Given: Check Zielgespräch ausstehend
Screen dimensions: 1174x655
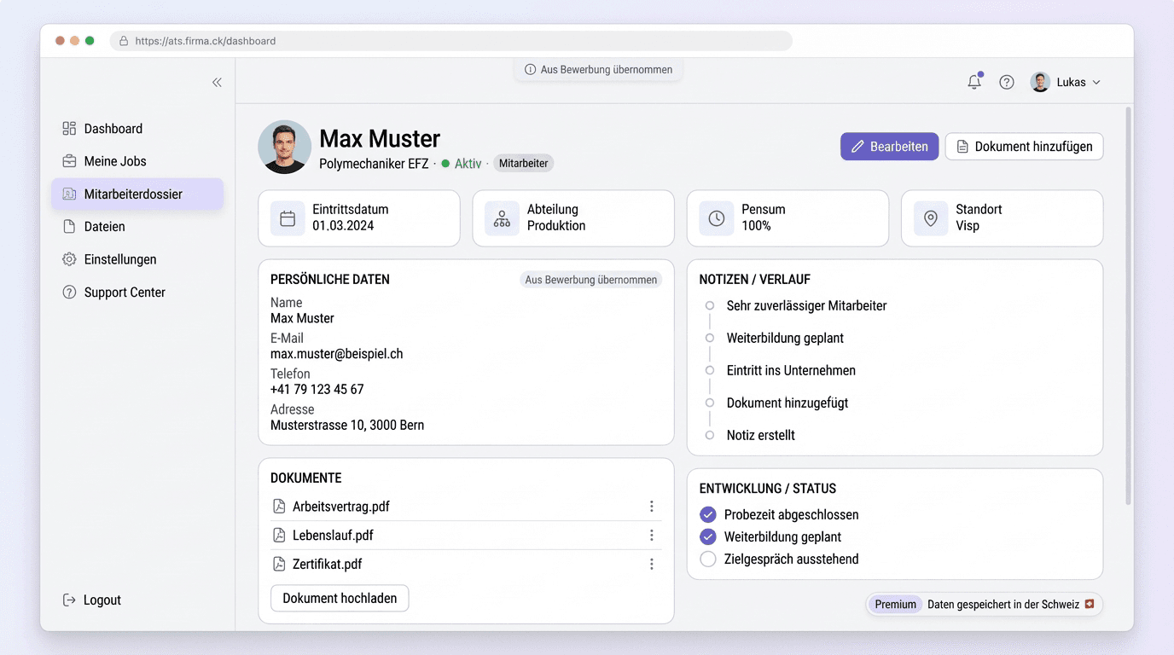Looking at the screenshot, I should [x=708, y=559].
